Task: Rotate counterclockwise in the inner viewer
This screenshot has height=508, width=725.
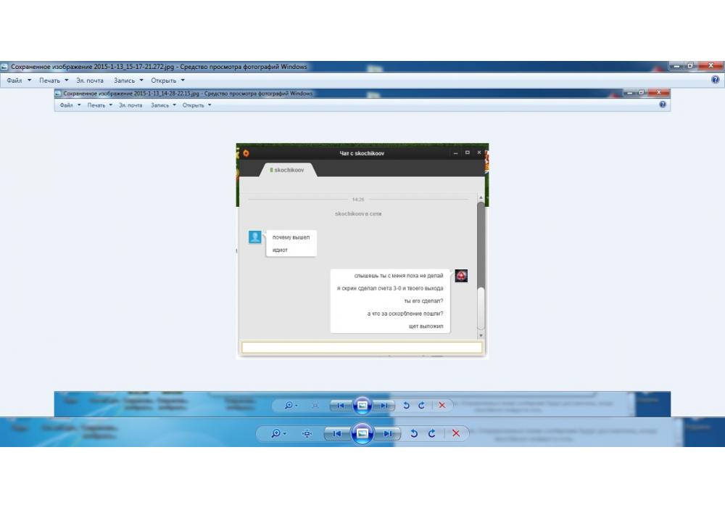Action: 406,405
